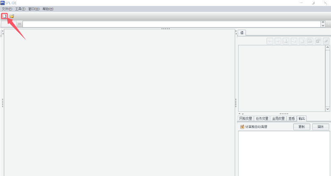Viewport: 331px width, 176px height.
Task: Select the 值 tab in the right panel
Action: point(242,33)
